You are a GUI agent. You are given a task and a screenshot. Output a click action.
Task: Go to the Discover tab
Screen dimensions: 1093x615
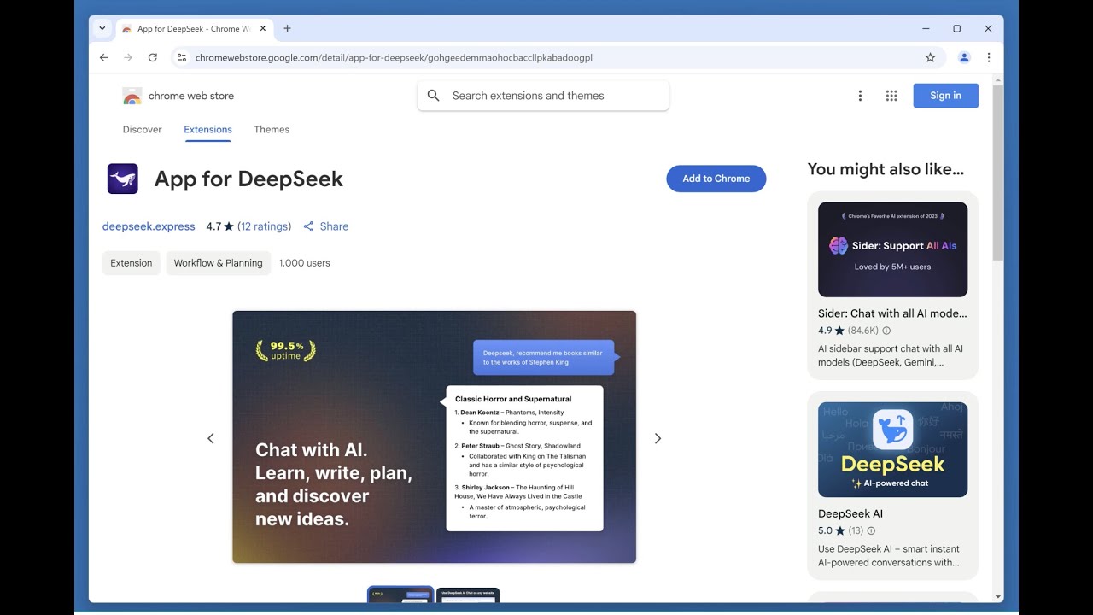143,130
